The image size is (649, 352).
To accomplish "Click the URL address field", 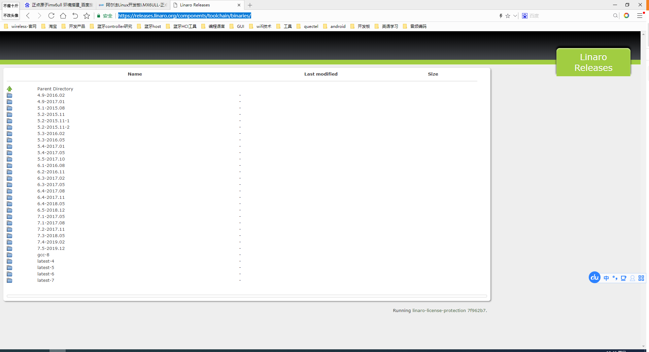I will [306, 16].
